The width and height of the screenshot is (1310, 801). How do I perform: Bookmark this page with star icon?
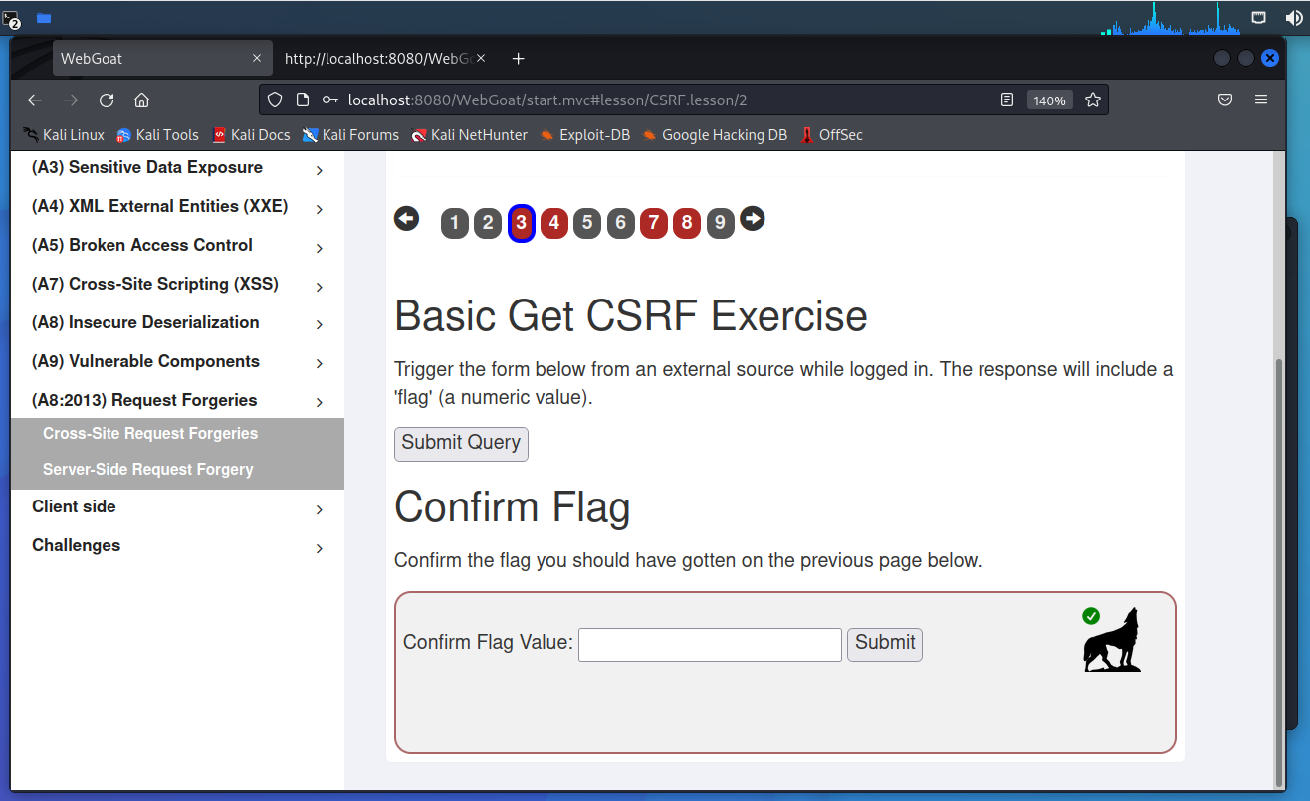(1092, 100)
